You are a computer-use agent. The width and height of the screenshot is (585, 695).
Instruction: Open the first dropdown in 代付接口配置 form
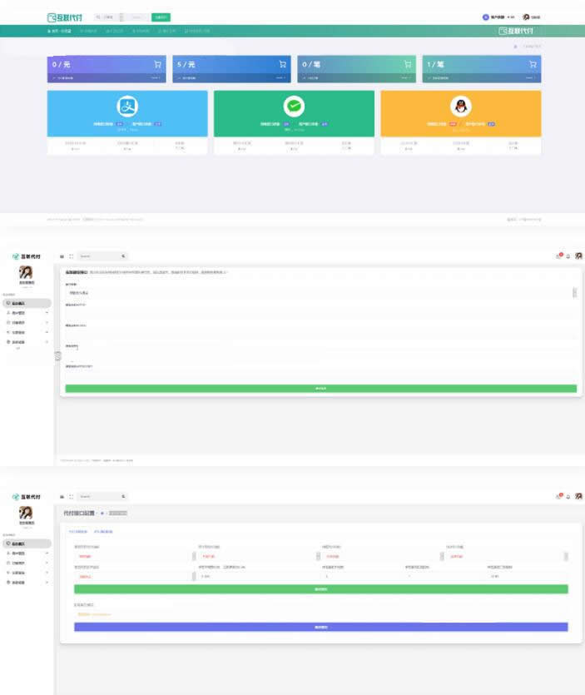tap(133, 556)
